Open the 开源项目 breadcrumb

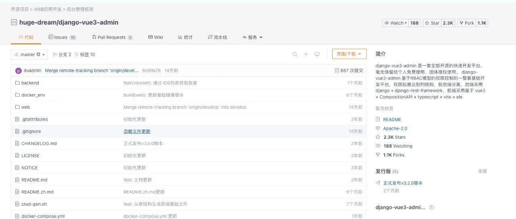(20, 9)
